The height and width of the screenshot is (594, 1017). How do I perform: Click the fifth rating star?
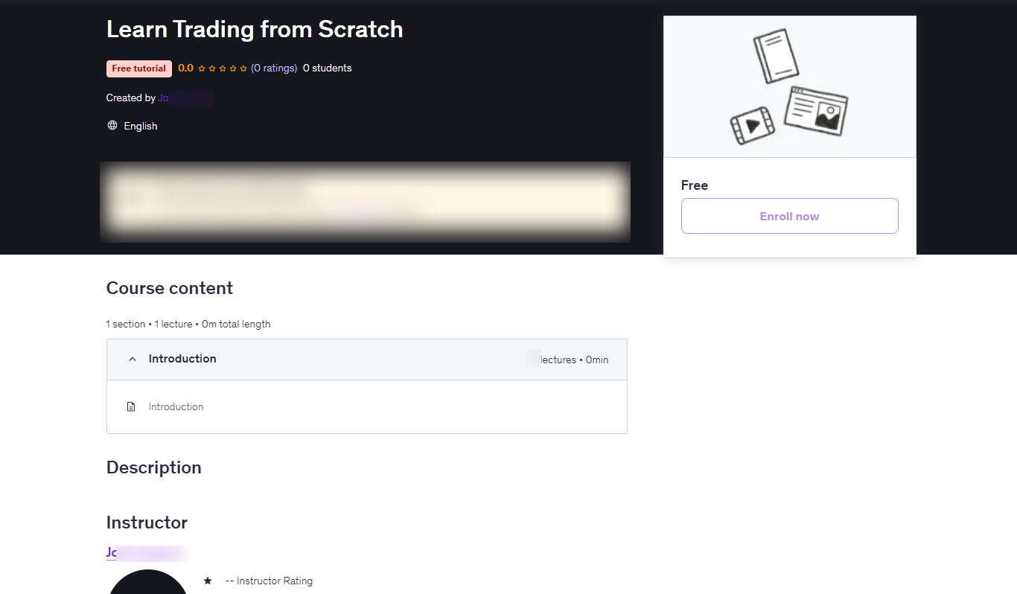pos(243,68)
